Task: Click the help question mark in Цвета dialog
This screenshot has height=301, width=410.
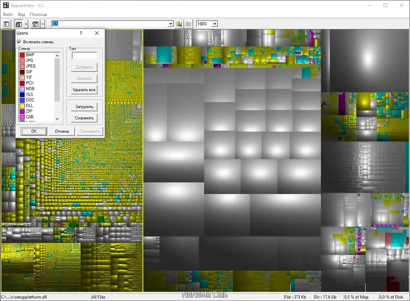Action: click(81, 33)
